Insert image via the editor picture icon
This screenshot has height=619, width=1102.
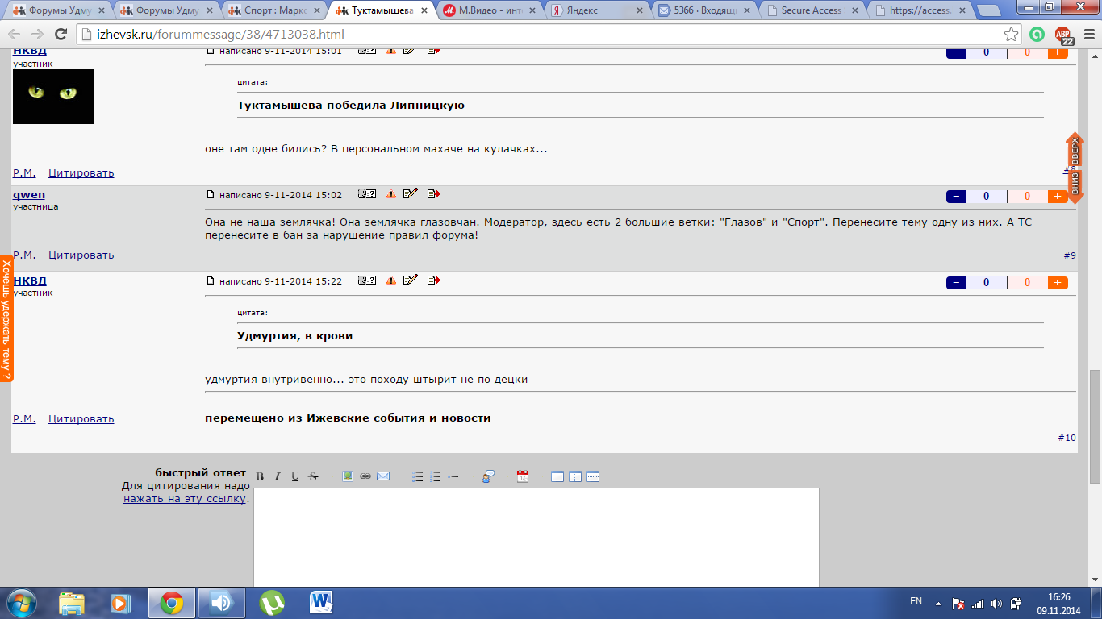click(348, 476)
